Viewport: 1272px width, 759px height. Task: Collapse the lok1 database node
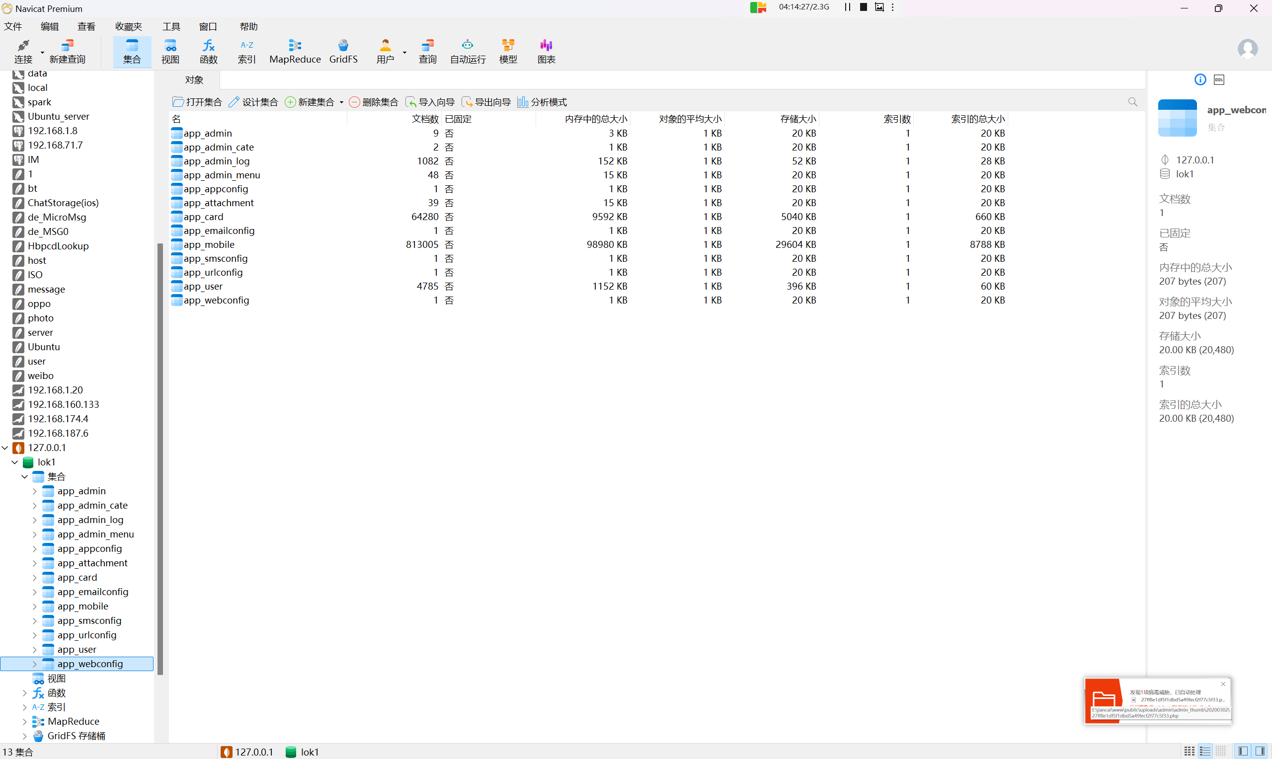tap(15, 462)
